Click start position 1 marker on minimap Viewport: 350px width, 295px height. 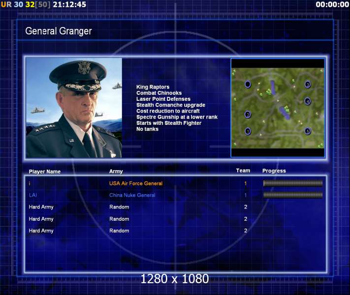tap(248, 131)
